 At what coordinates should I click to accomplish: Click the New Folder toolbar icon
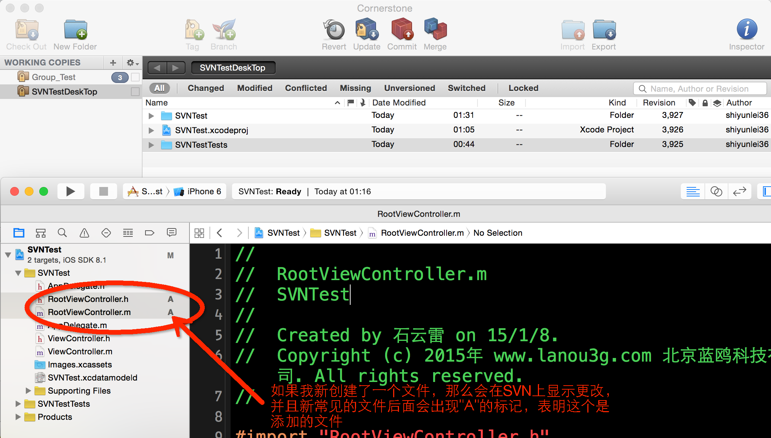[x=75, y=29]
